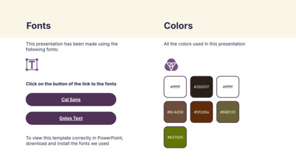Click 'Click on the button of the link' text
The image size is (296, 166).
[x=71, y=84]
